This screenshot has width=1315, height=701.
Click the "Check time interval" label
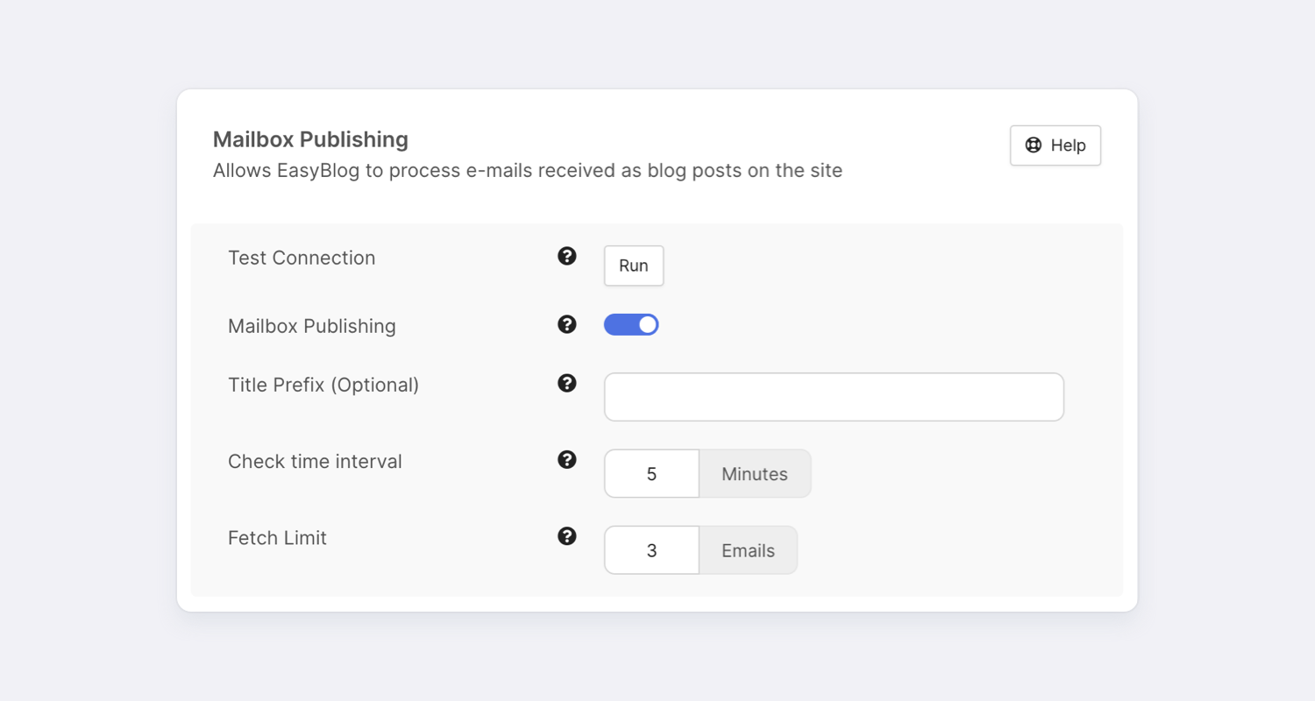point(315,462)
